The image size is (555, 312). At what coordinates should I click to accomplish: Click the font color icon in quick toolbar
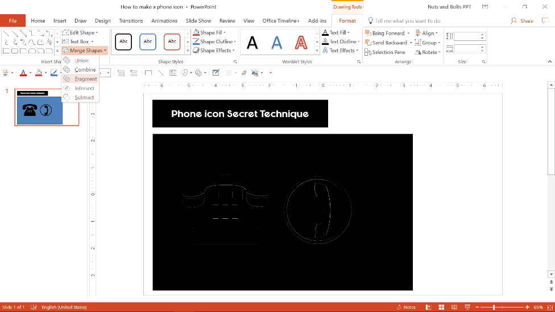coord(23,73)
